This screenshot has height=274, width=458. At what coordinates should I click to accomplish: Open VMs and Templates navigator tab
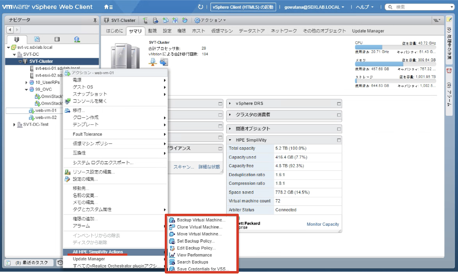[x=37, y=39]
